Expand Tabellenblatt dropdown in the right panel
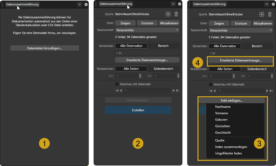Image resolution: width=276 pixels, height=166 pixels. tap(241, 30)
